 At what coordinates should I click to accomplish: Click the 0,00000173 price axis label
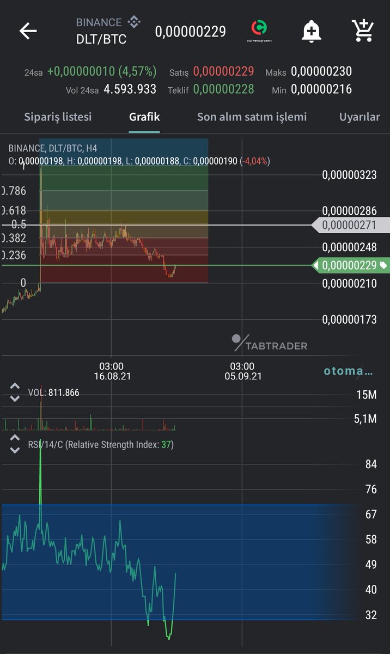pos(350,319)
